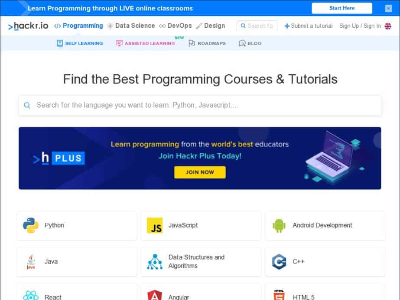This screenshot has width=400, height=300.
Task: Click 'Learn Programming through LIVE online classrooms' text
Action: pyautogui.click(x=110, y=8)
